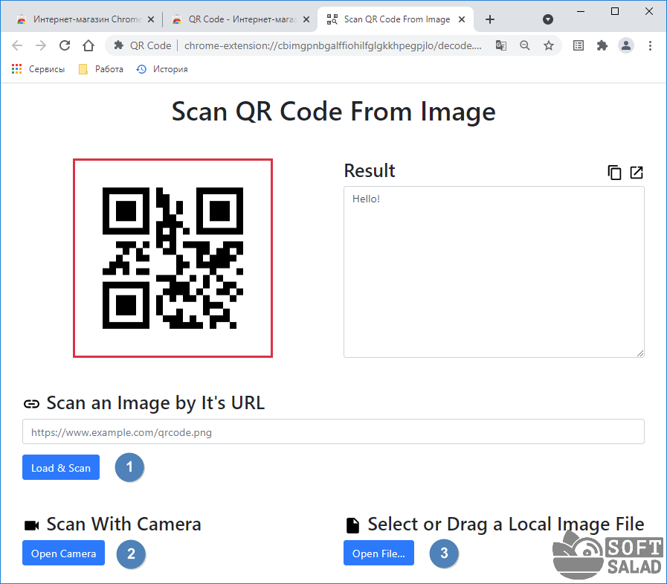667x584 pixels.
Task: Open the user profile avatar
Action: [x=626, y=45]
